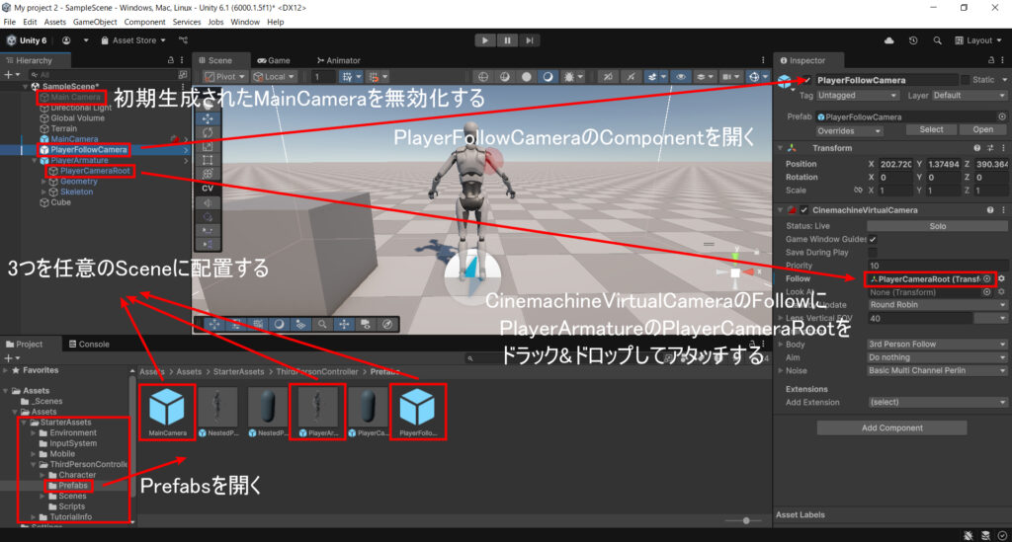The image size is (1012, 542).
Task: Click the Add Component button
Action: click(891, 428)
